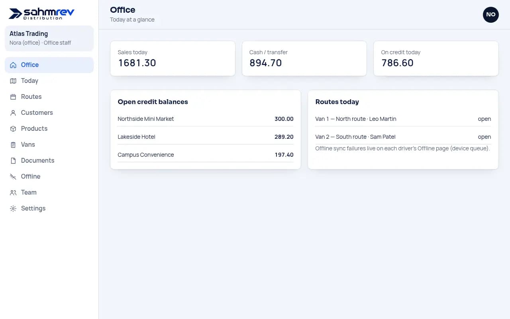Select the Campus Convenience row name

(x=146, y=155)
